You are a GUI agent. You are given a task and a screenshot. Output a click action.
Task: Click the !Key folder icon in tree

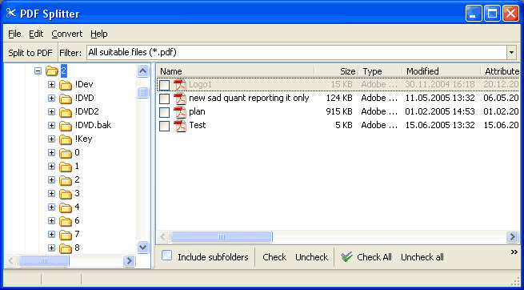tap(66, 139)
